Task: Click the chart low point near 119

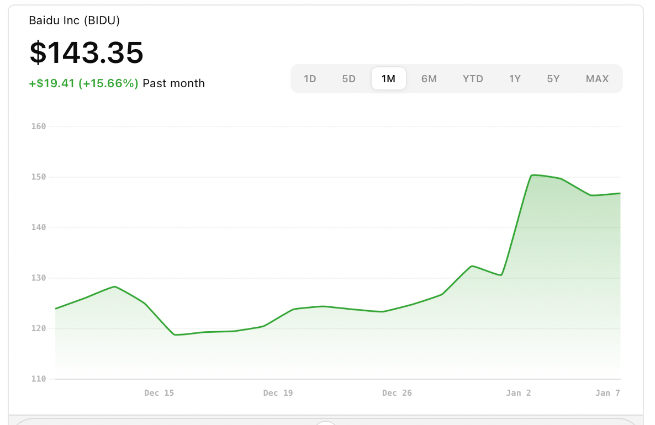Action: pyautogui.click(x=175, y=335)
